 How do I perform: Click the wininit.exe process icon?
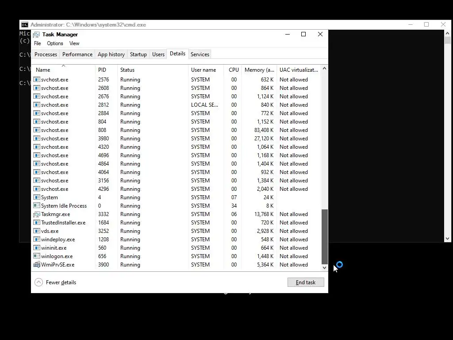(x=36, y=247)
